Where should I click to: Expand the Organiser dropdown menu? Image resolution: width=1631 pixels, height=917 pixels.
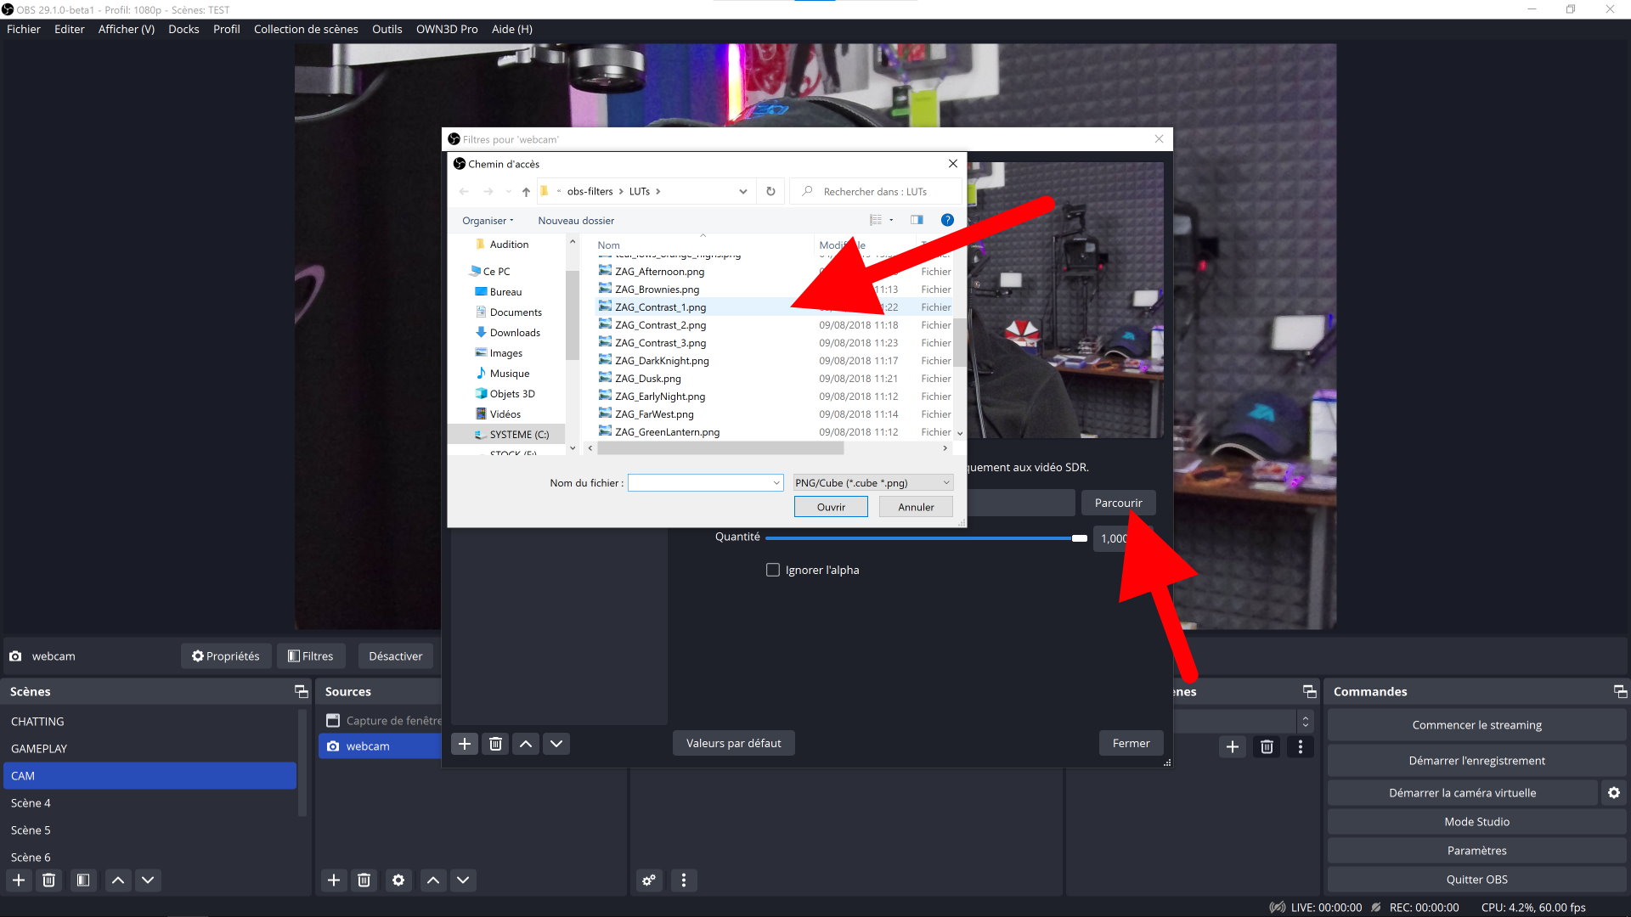(x=488, y=221)
